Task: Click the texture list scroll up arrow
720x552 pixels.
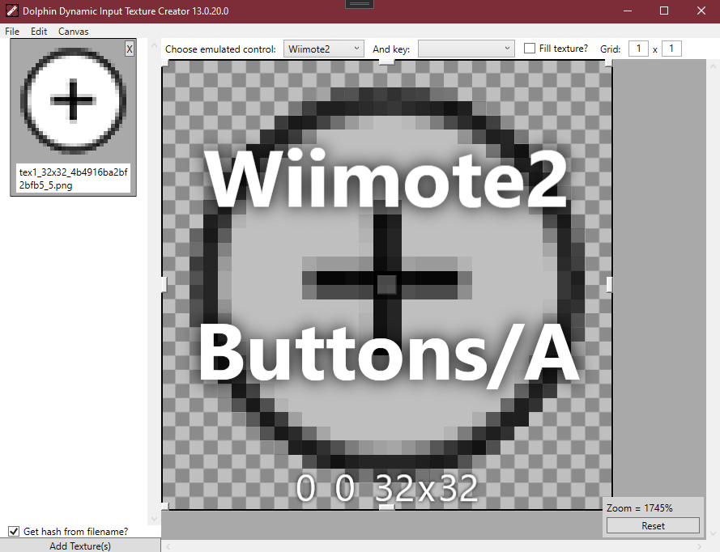Action: [154, 46]
